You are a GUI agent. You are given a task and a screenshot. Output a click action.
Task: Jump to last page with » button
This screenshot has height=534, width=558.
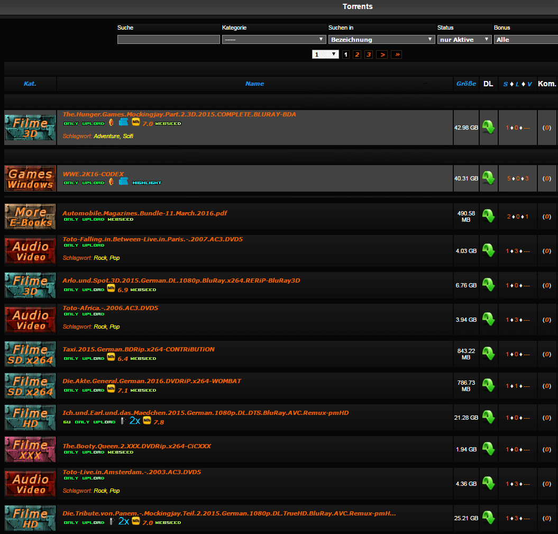coord(397,55)
